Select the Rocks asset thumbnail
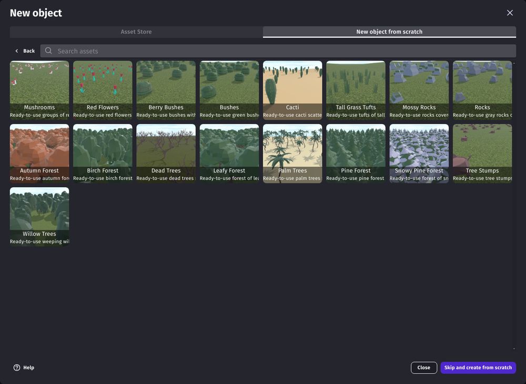Screen dimensions: 526x384 [x=482, y=90]
